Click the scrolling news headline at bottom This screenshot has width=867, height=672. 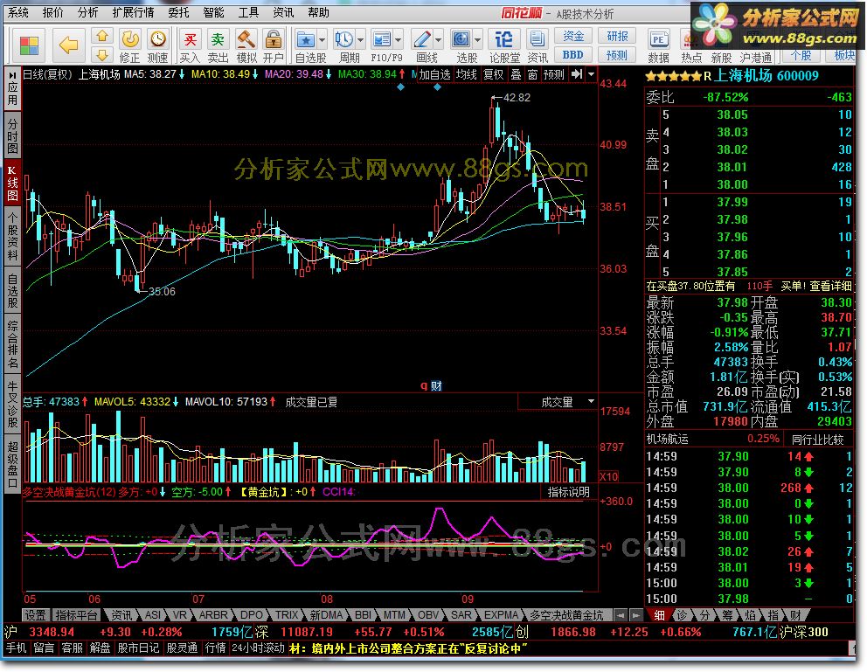408,648
